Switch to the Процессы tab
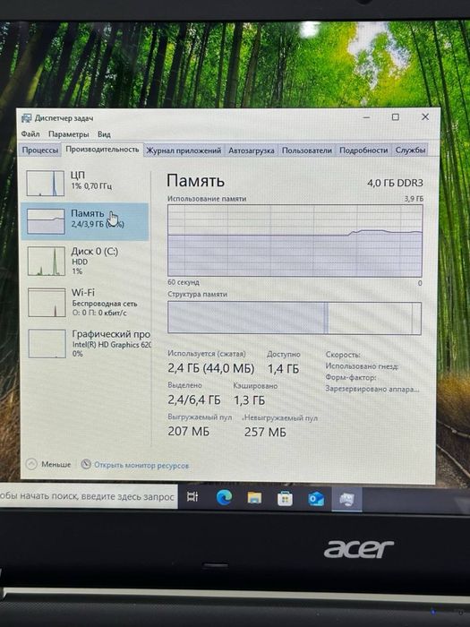Image resolution: width=470 pixels, height=627 pixels. (40, 150)
